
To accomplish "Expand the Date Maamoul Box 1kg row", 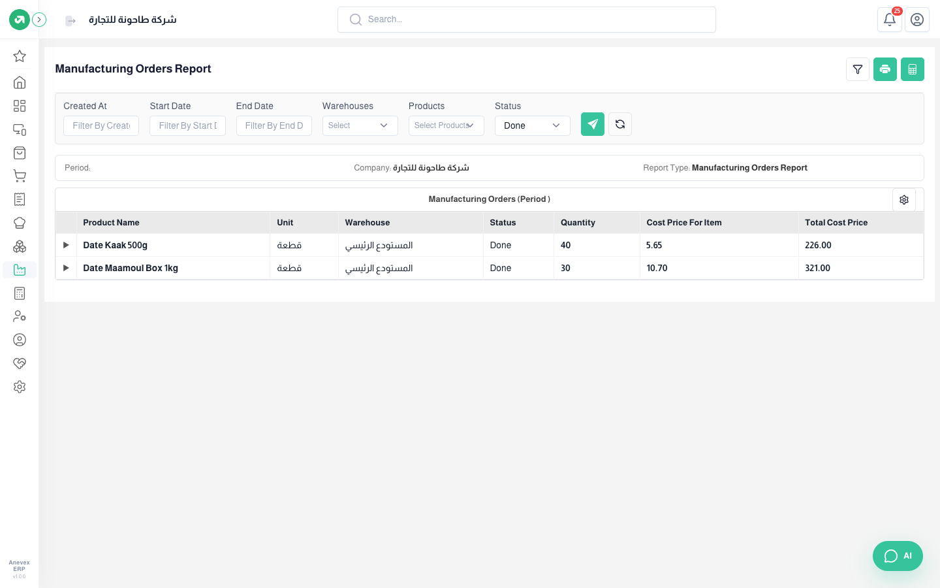I will (x=66, y=268).
